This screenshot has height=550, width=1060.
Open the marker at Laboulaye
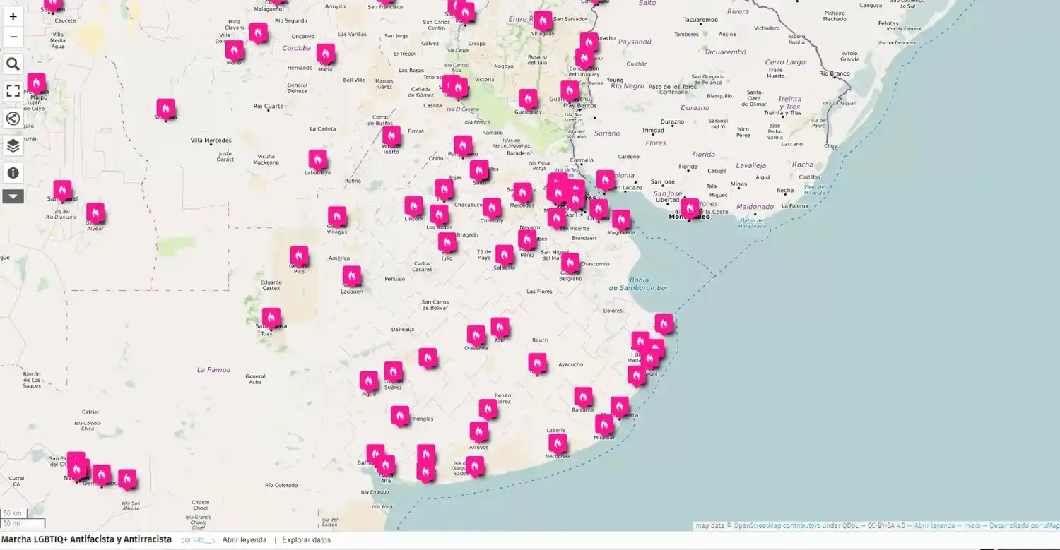click(318, 160)
